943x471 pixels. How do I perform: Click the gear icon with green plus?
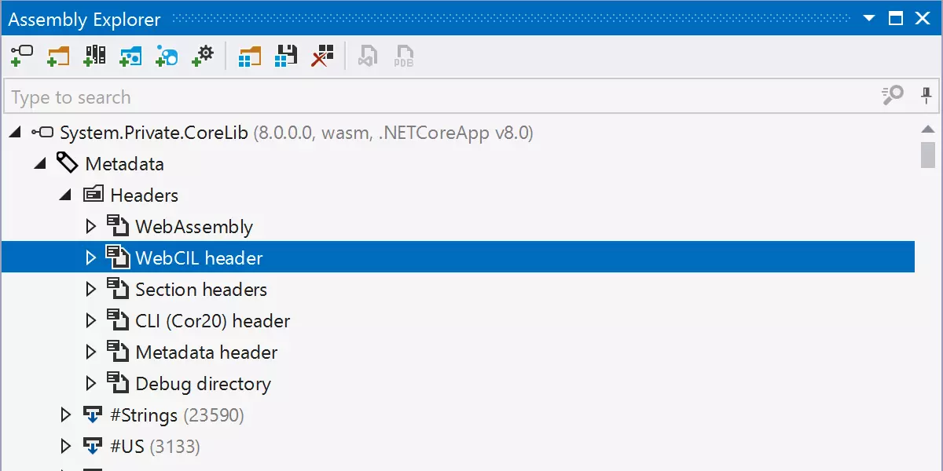coord(203,55)
